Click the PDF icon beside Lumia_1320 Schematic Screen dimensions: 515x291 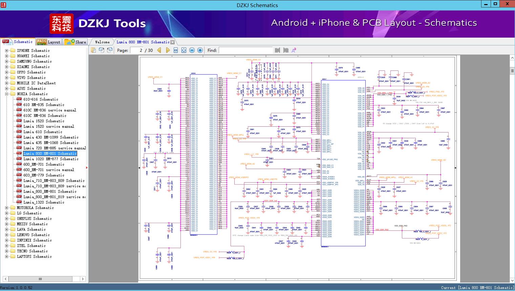point(19,202)
